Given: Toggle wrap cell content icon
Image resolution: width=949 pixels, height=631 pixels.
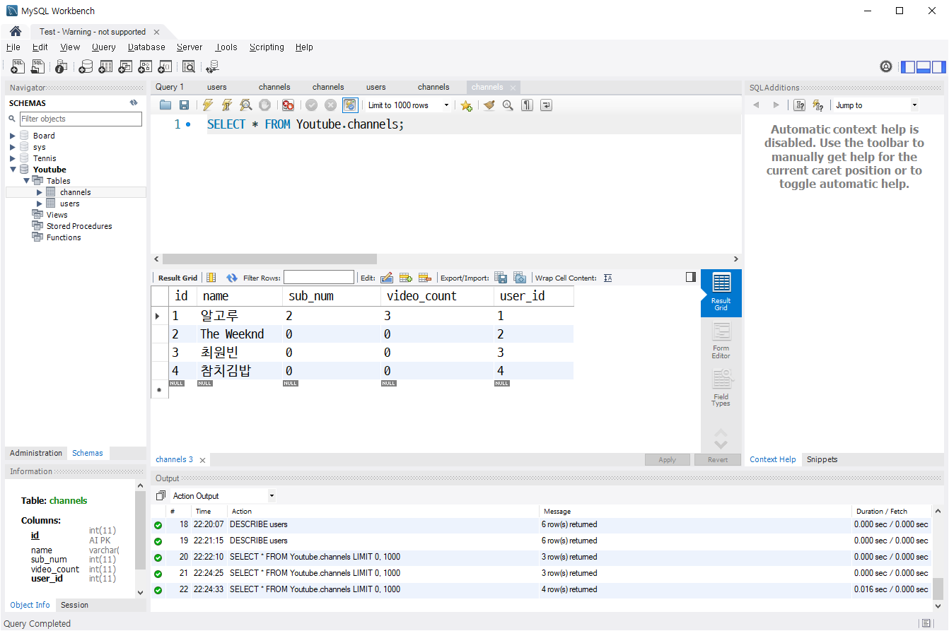Looking at the screenshot, I should (608, 278).
